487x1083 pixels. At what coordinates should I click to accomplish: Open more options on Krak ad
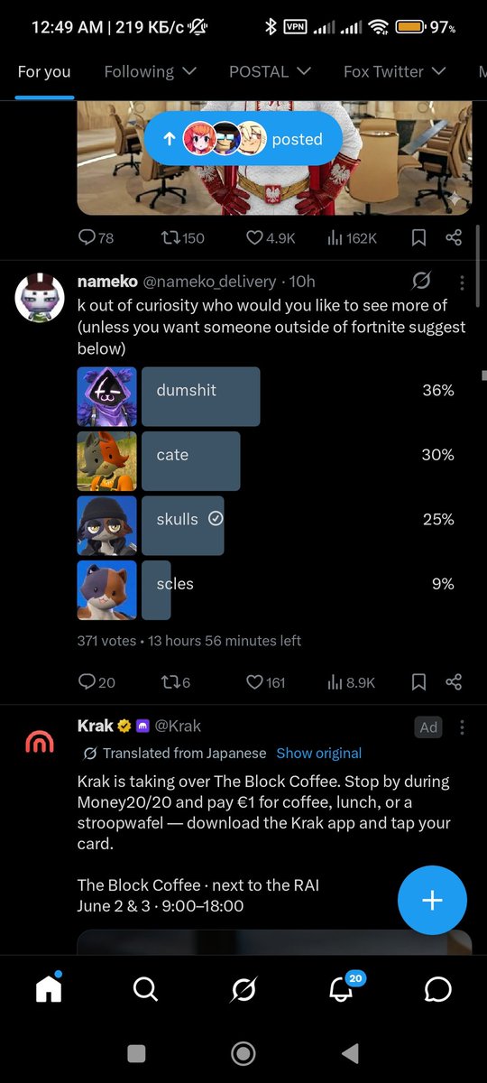pyautogui.click(x=463, y=727)
